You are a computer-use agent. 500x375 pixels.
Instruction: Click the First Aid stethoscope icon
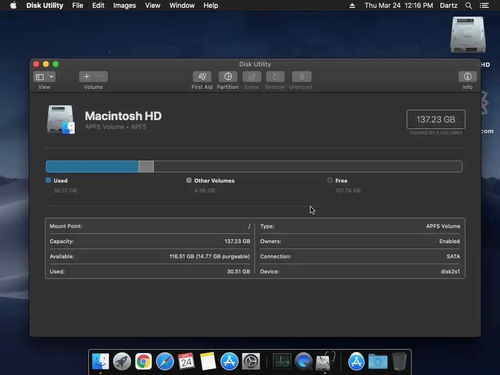click(x=202, y=77)
